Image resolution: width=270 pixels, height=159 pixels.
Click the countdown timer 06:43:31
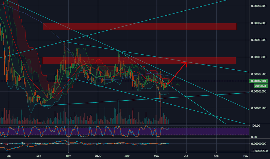coord(261,86)
